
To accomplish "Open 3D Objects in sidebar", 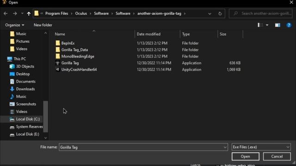I will click(x=25, y=66).
